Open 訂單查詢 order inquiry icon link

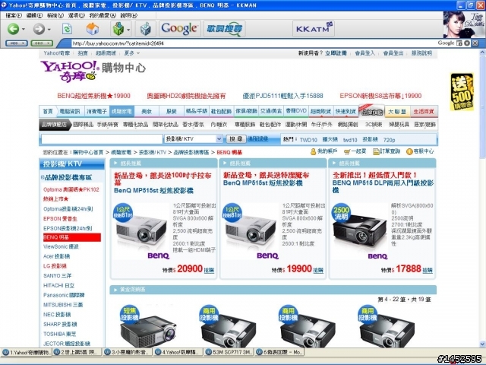coord(387,151)
